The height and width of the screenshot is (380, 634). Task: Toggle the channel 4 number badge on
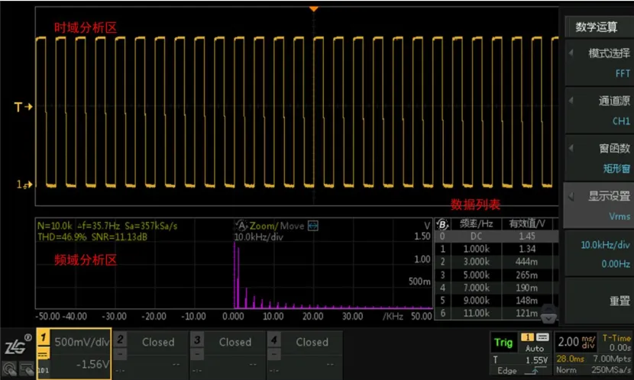tap(273, 340)
